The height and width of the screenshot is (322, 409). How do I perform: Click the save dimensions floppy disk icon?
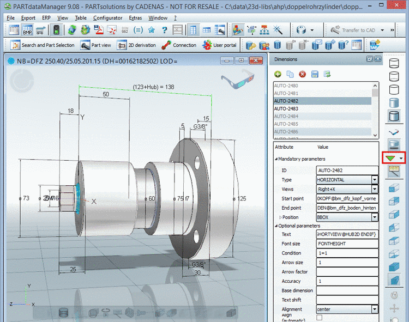(314, 74)
